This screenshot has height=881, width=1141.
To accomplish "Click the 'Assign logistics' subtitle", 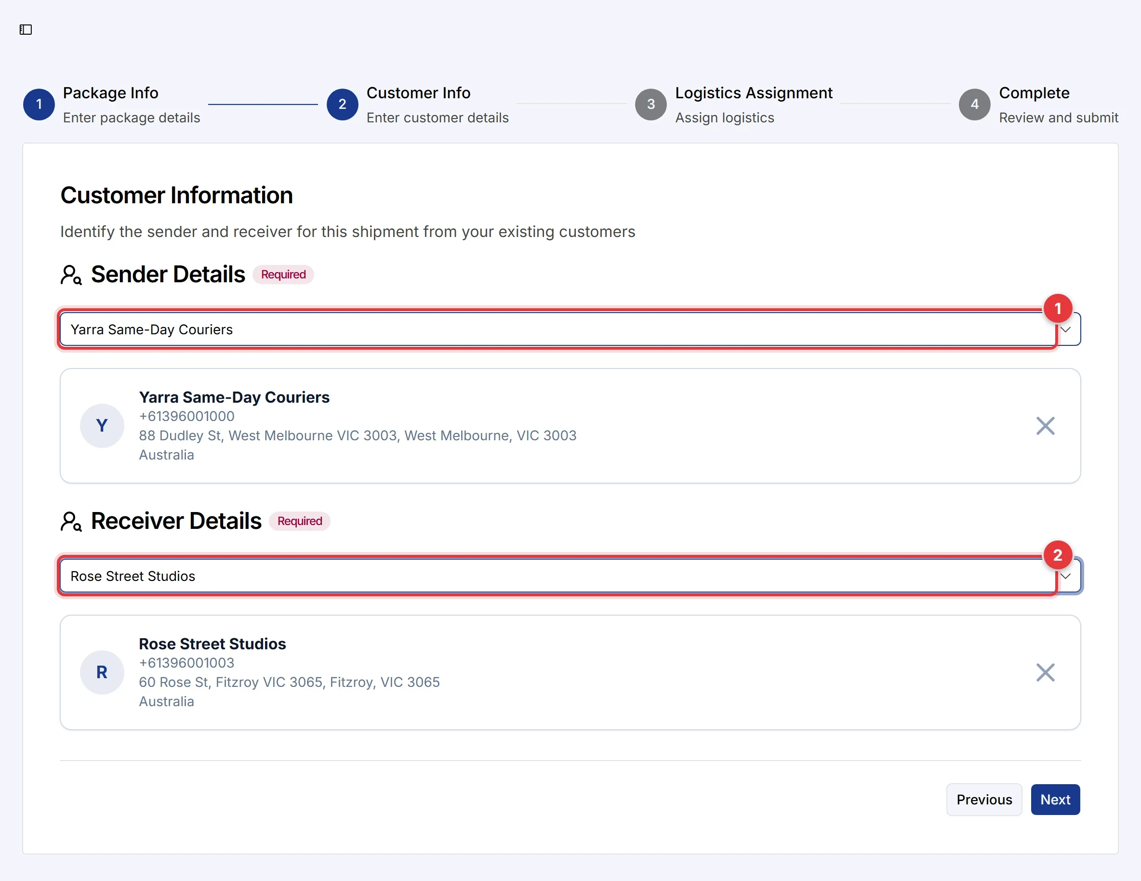I will (x=725, y=118).
